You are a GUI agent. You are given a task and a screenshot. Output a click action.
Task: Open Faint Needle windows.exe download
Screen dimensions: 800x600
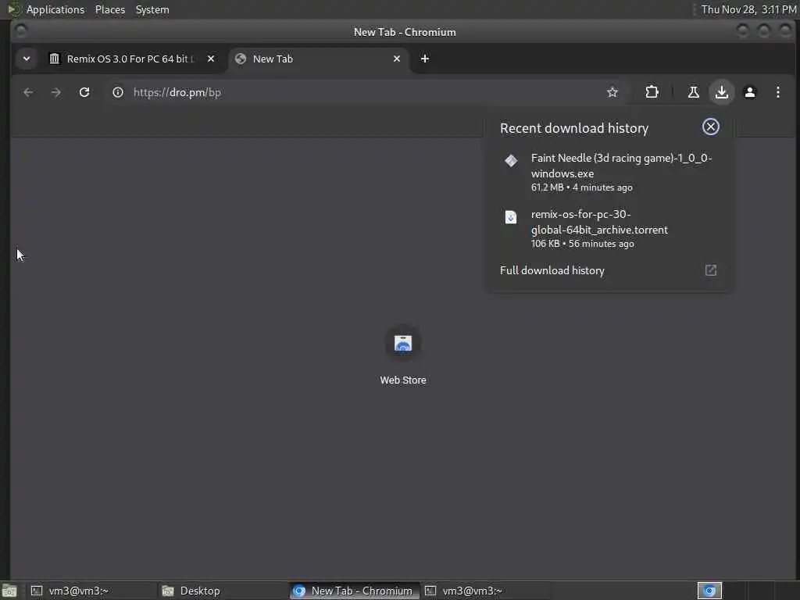coord(609,173)
